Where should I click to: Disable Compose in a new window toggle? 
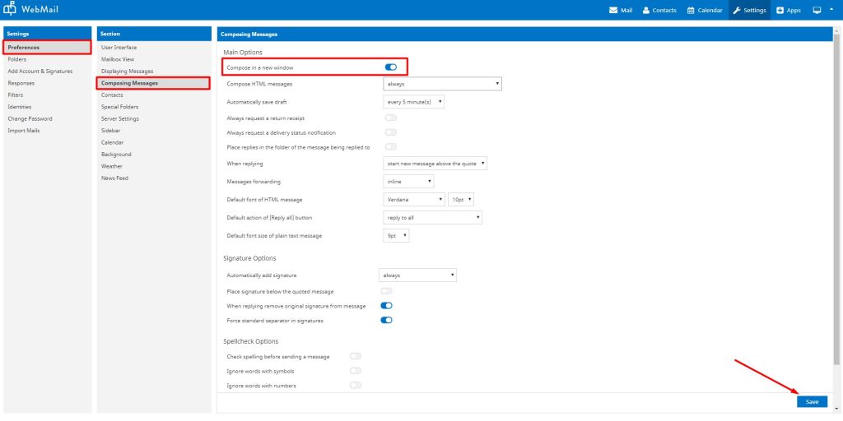[391, 67]
